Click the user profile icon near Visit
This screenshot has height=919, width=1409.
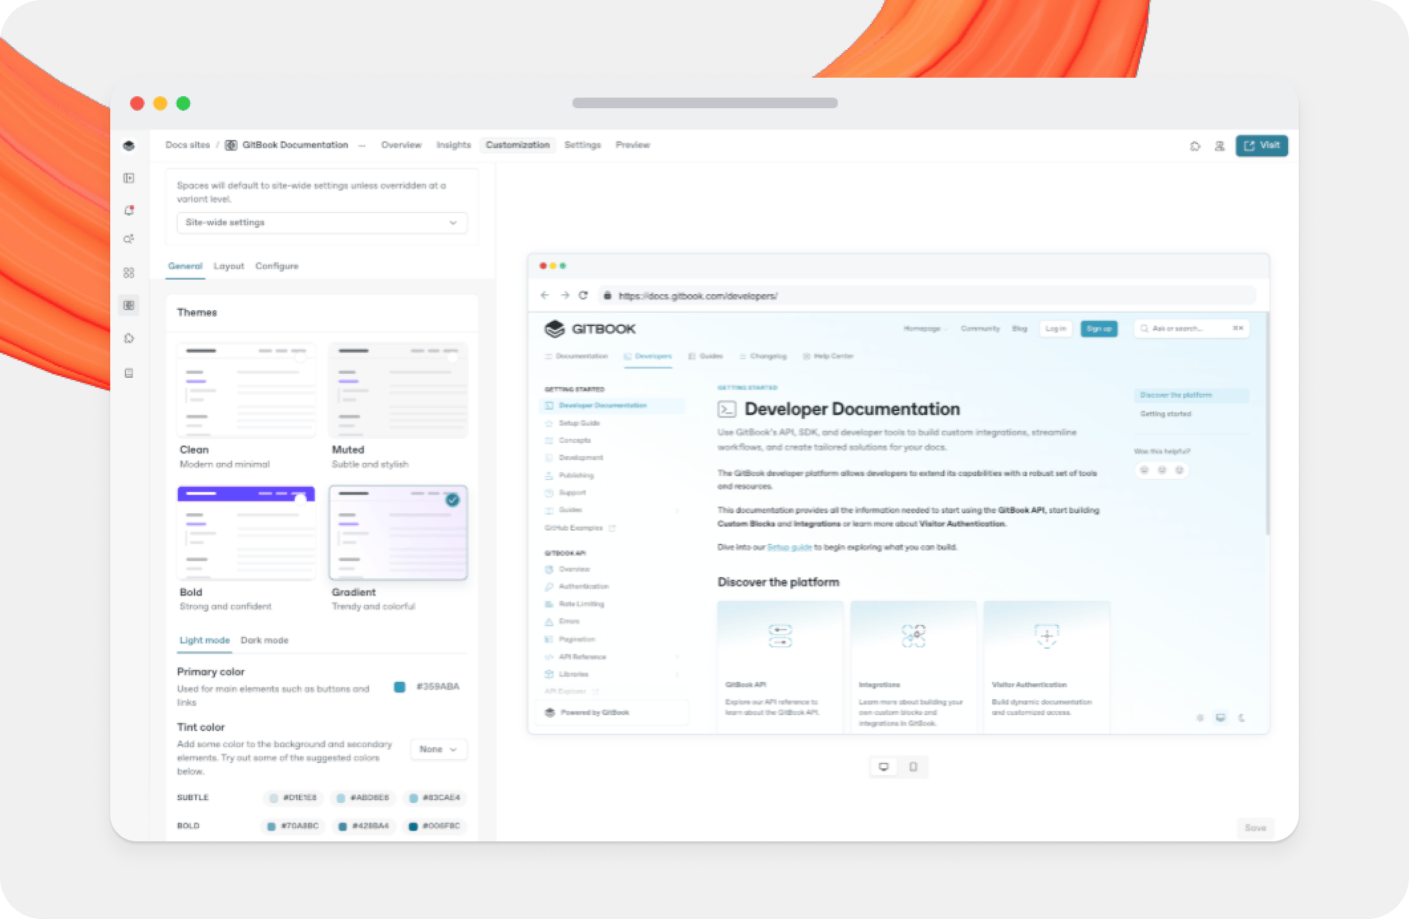pyautogui.click(x=1220, y=146)
